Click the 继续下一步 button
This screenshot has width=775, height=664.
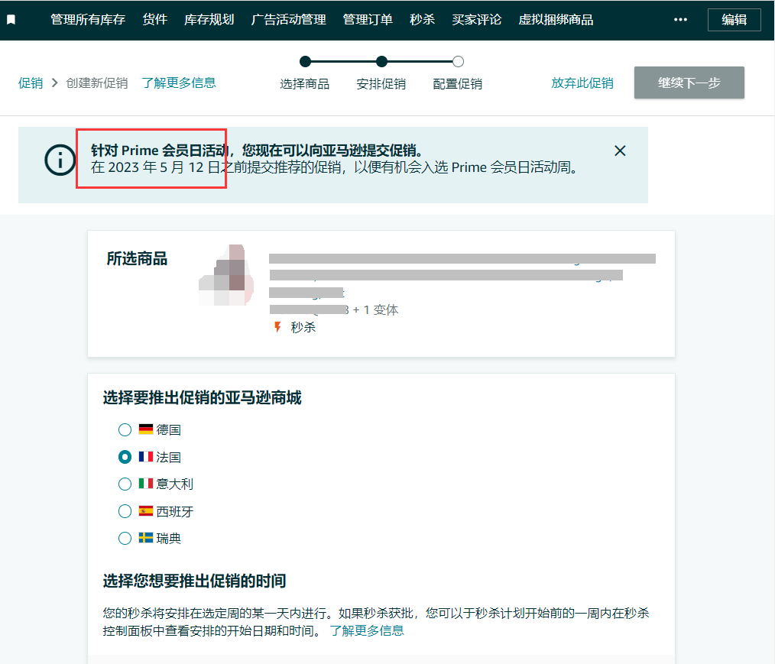[689, 83]
